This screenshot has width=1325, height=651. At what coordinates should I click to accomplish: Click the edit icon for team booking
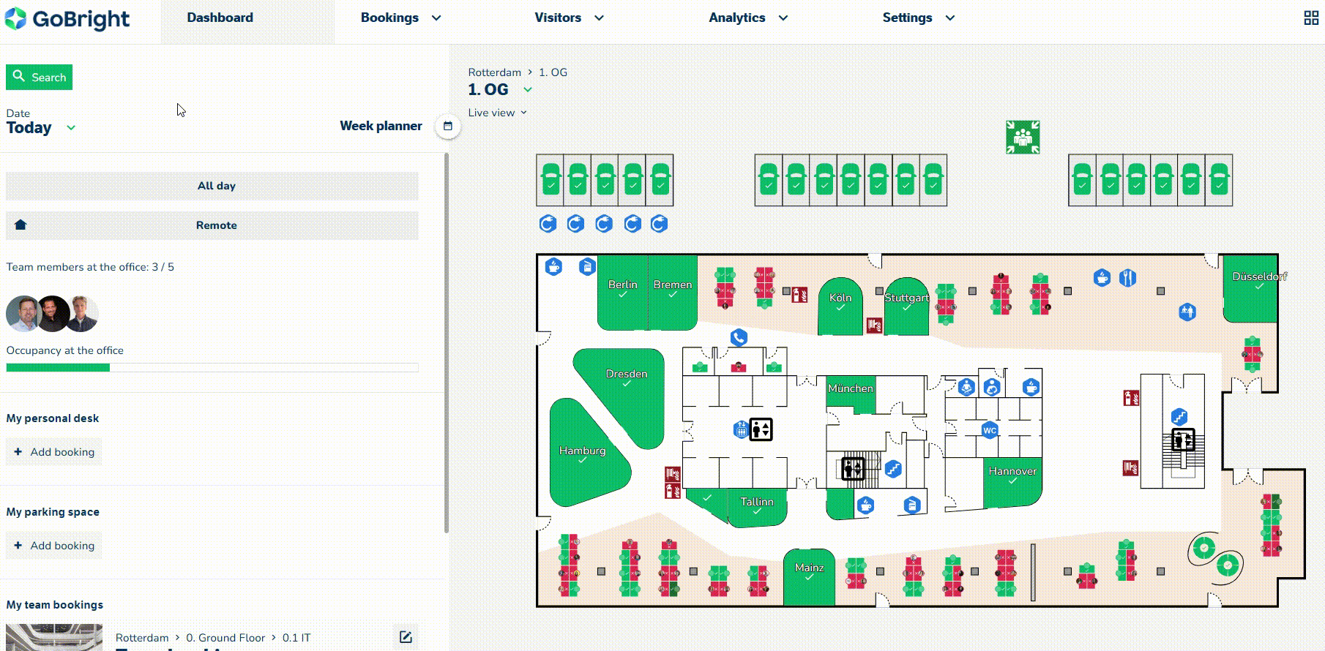tap(406, 636)
